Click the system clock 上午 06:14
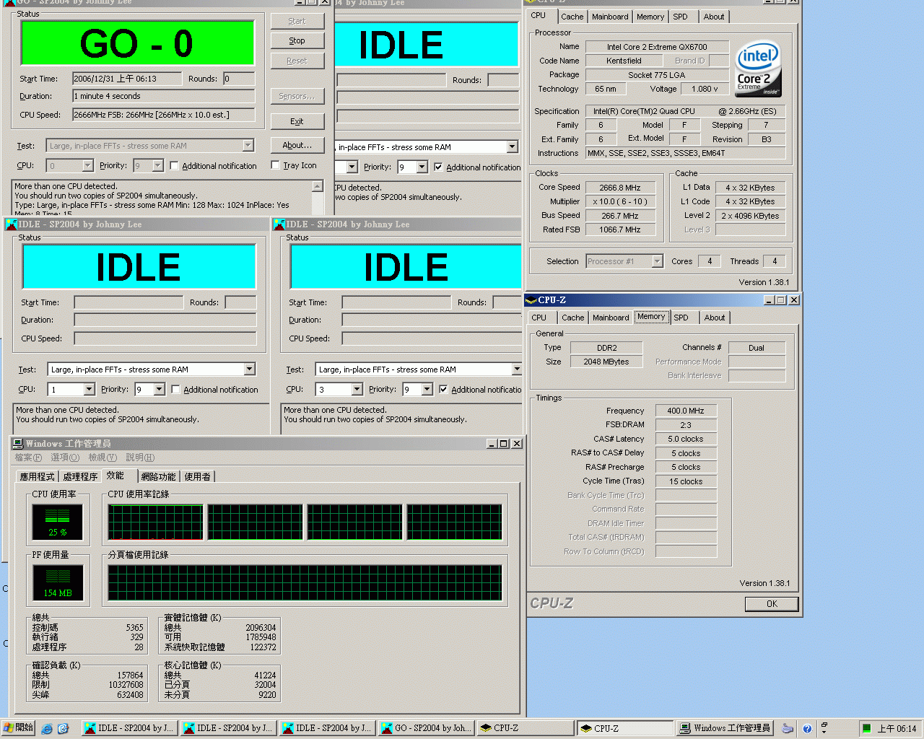The width and height of the screenshot is (924, 739). [897, 729]
